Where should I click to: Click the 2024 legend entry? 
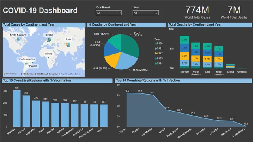(159, 64)
